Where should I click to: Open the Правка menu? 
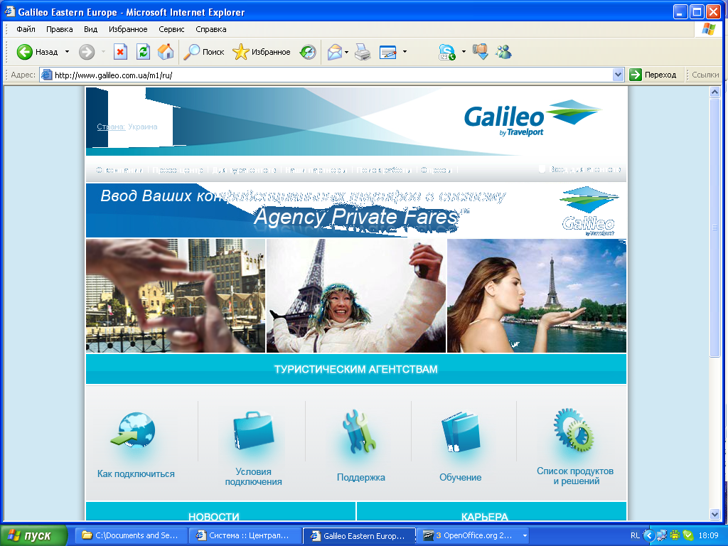click(x=60, y=29)
